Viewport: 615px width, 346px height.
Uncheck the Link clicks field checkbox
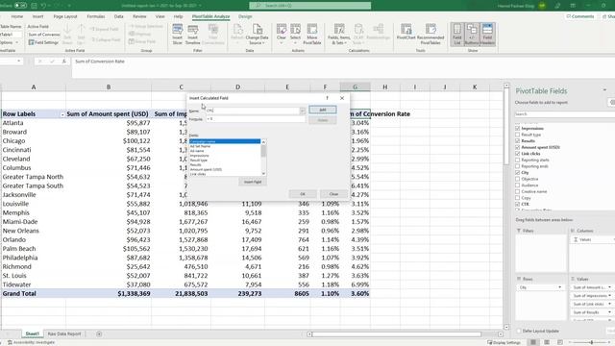(517, 154)
